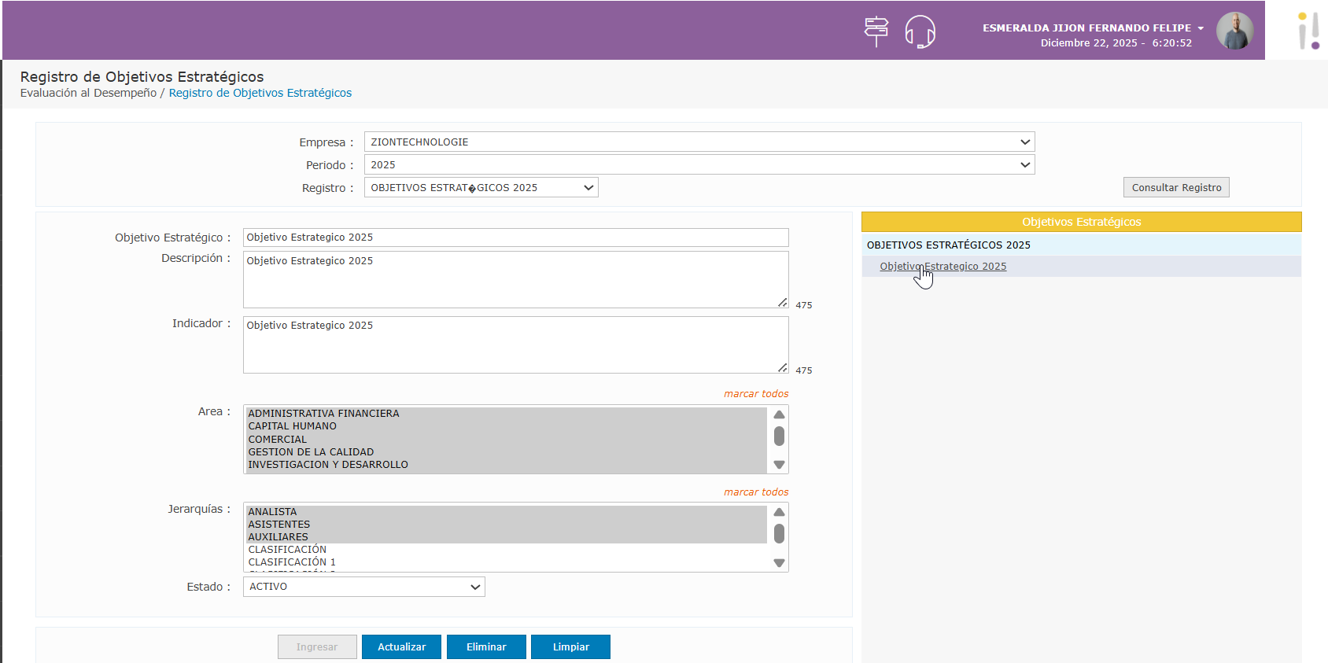Click the Objetivos Estratégicos yellow panel header
The width and height of the screenshot is (1328, 663).
tap(1081, 222)
